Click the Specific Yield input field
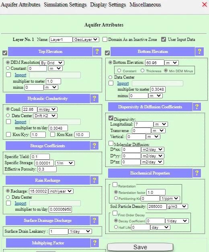 40,156
